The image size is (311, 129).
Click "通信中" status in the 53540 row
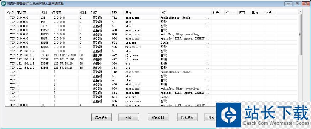[x=97, y=55]
